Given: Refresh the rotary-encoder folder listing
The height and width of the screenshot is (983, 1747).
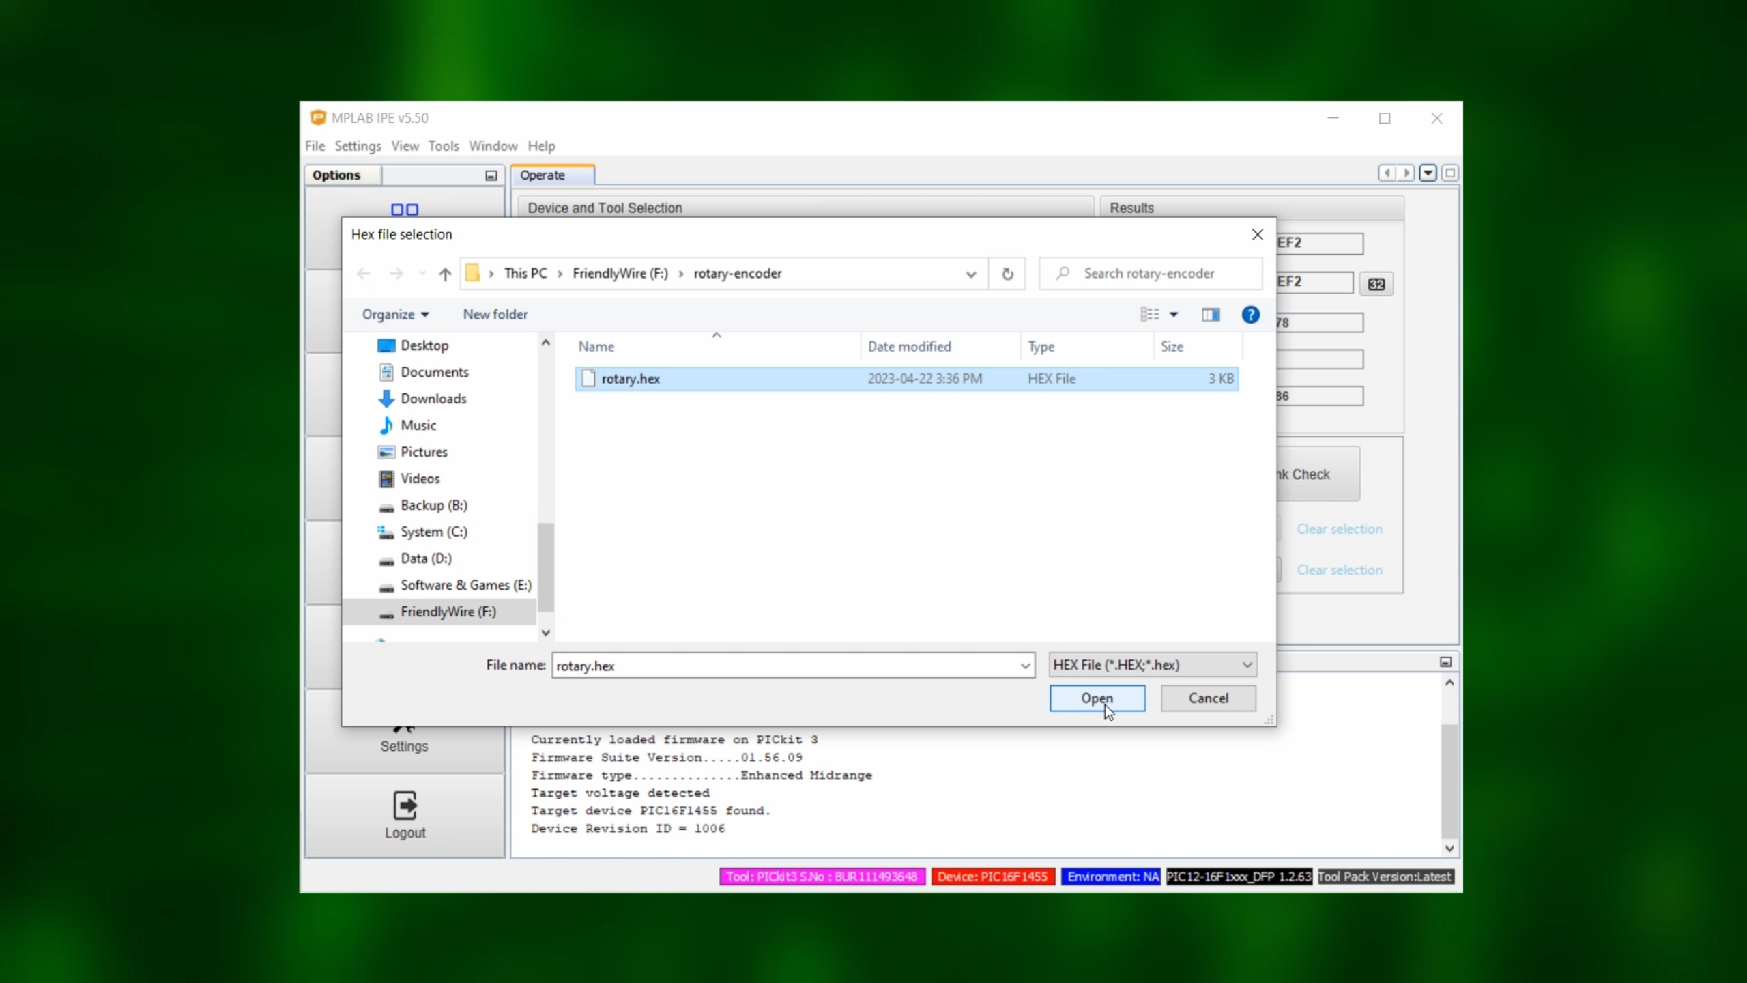Looking at the screenshot, I should click(1007, 274).
